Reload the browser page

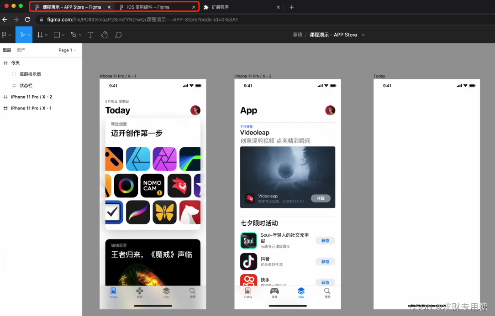click(x=27, y=20)
